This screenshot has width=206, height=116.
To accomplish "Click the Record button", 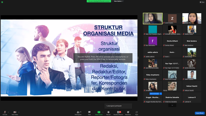I will tap(108, 113).
